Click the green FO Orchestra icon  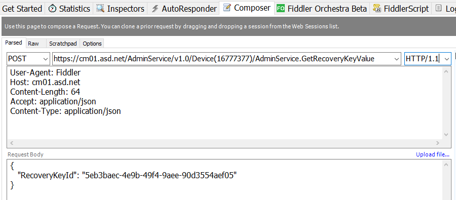(280, 9)
